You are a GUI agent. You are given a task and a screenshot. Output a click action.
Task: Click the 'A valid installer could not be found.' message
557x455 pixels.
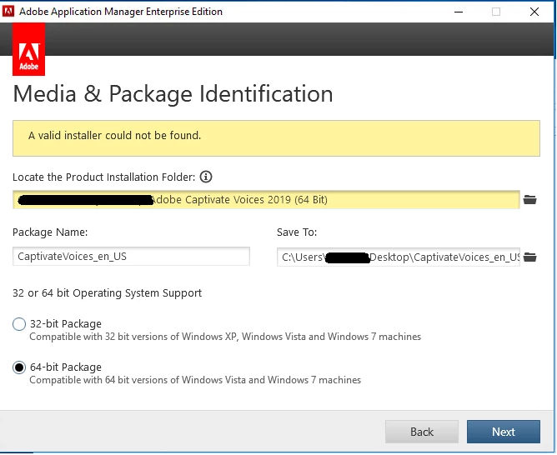point(115,136)
